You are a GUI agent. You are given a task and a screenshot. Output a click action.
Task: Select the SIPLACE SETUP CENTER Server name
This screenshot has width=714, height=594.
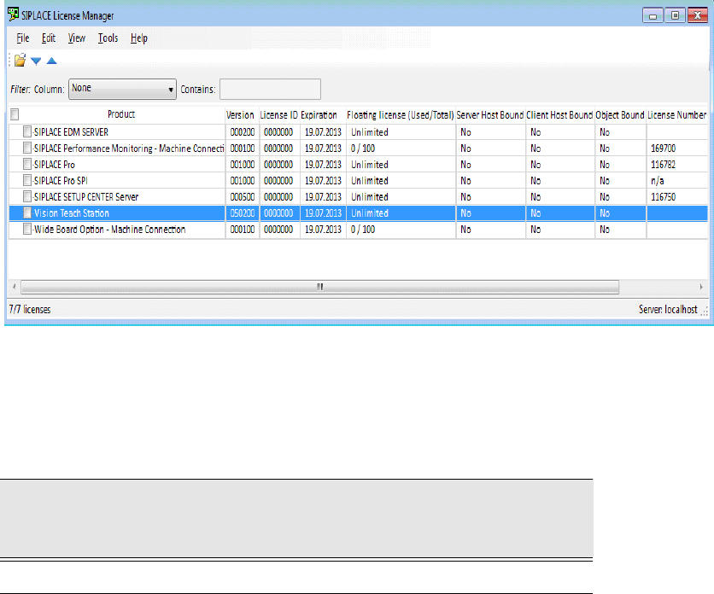(x=86, y=197)
